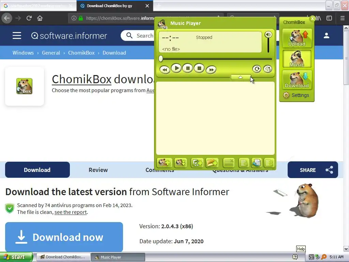Viewport: 349px width, 262px height.
Task: Click the fast-forward/next track button
Action: pyautogui.click(x=211, y=70)
